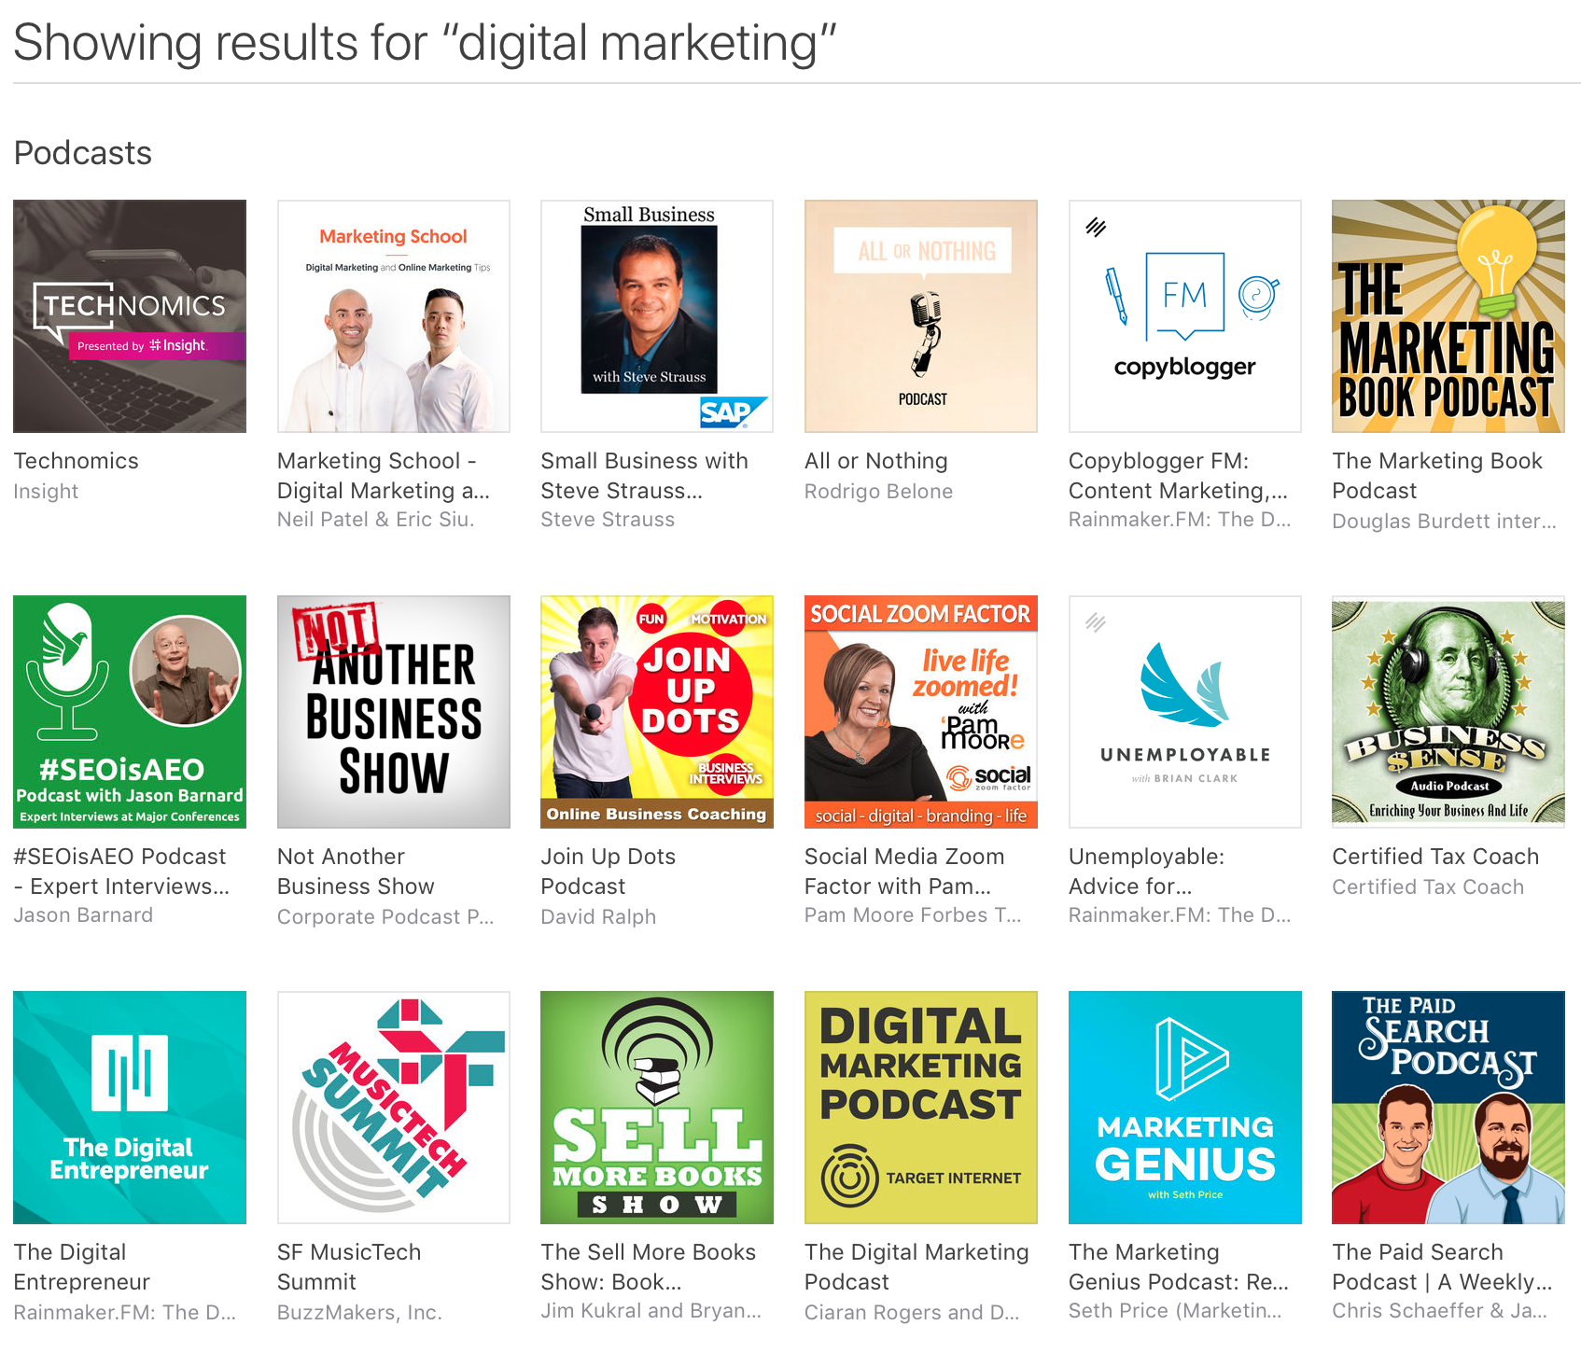Open the Unemployable: Advice for title
1581x1353 pixels.
tap(1147, 872)
